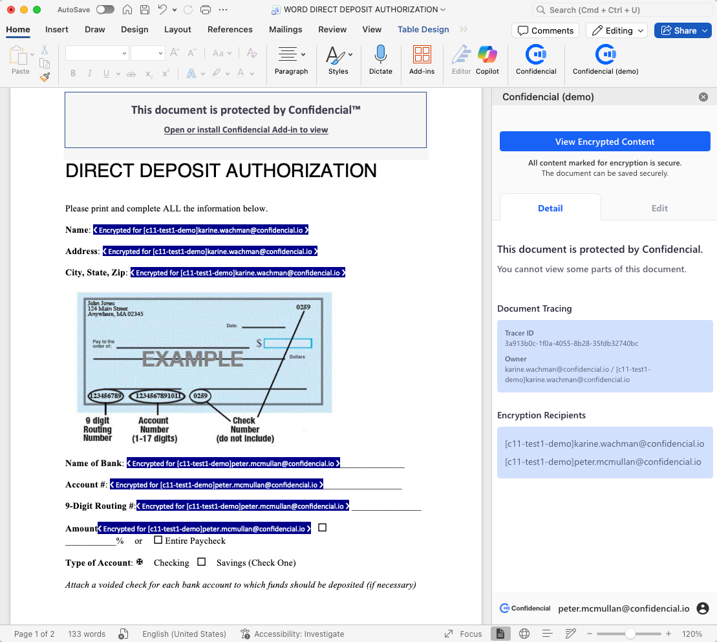
Task: Save the document with floppy disk icon
Action: 144,10
